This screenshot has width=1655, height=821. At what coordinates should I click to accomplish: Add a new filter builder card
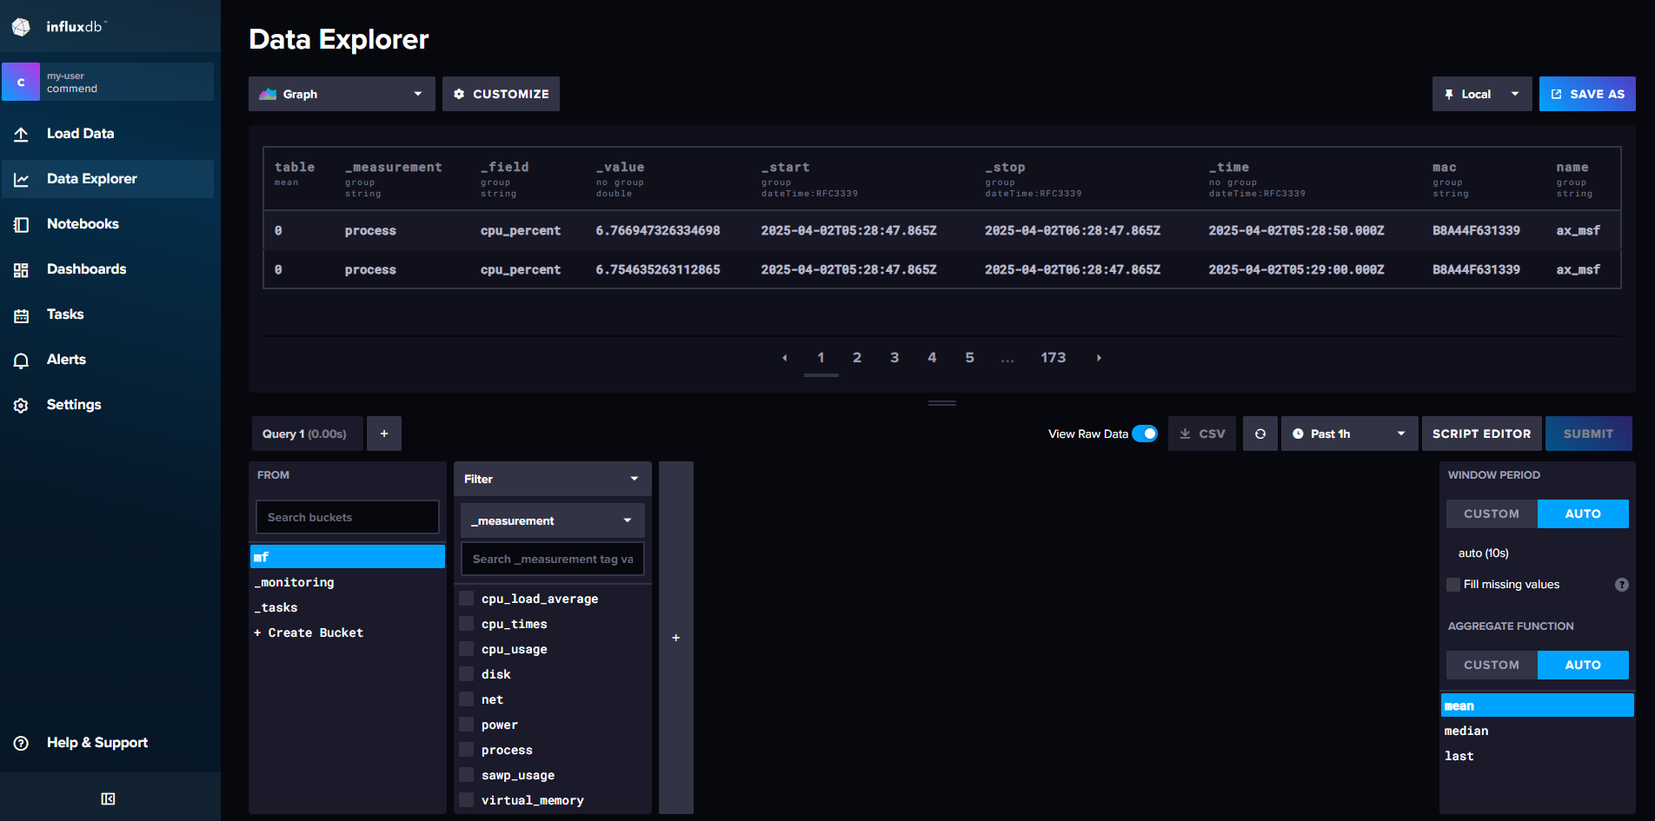click(676, 638)
